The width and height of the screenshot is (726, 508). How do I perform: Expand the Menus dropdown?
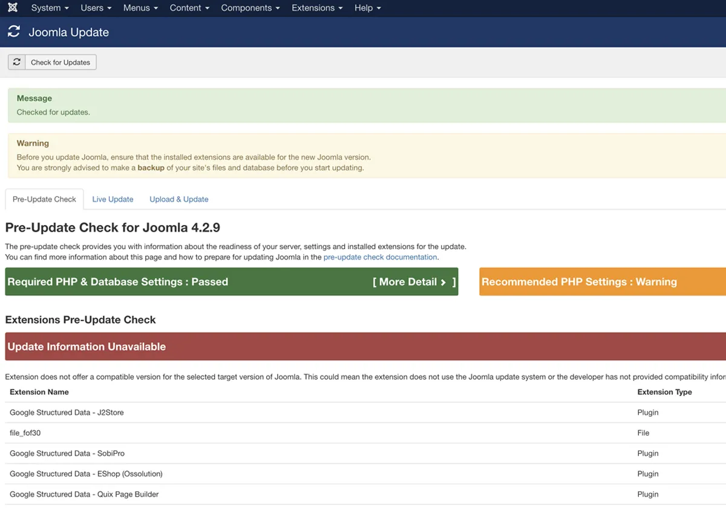(x=139, y=8)
